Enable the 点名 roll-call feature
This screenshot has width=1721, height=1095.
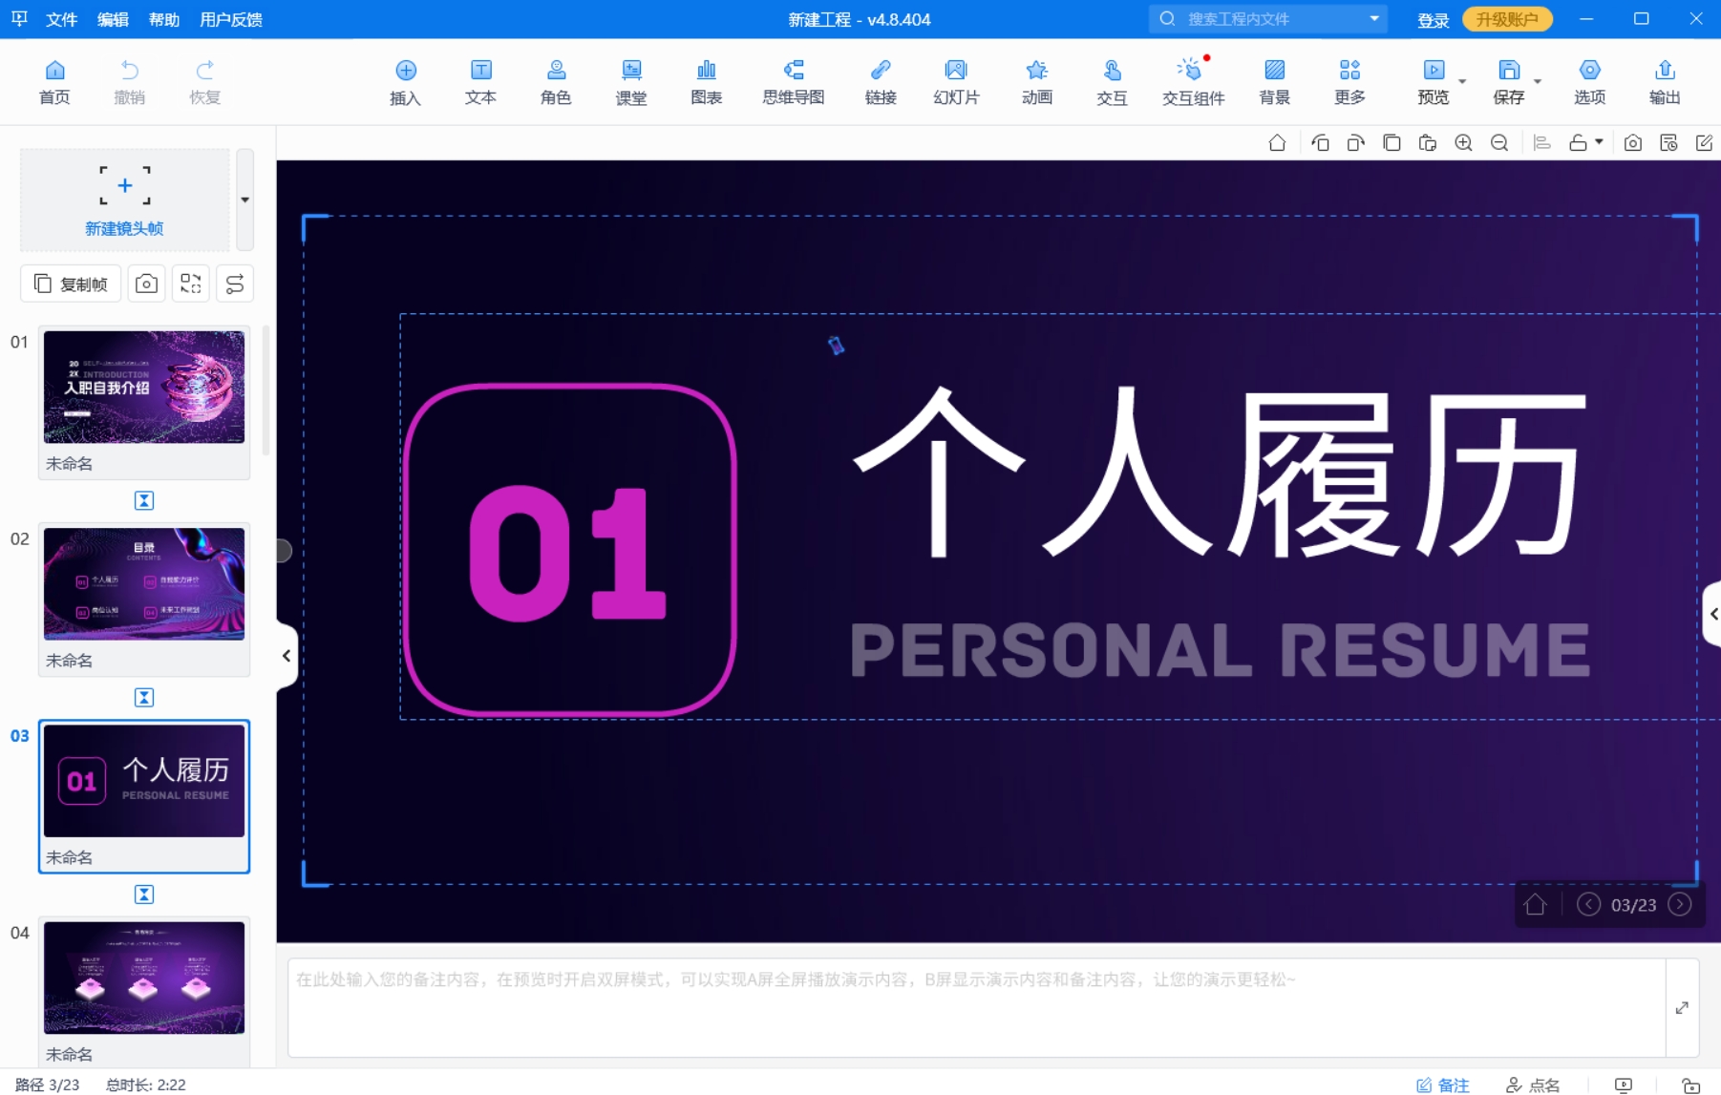click(x=1534, y=1082)
